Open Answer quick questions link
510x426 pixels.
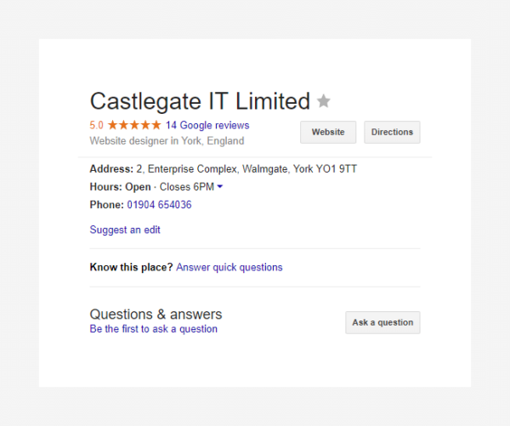[229, 267]
